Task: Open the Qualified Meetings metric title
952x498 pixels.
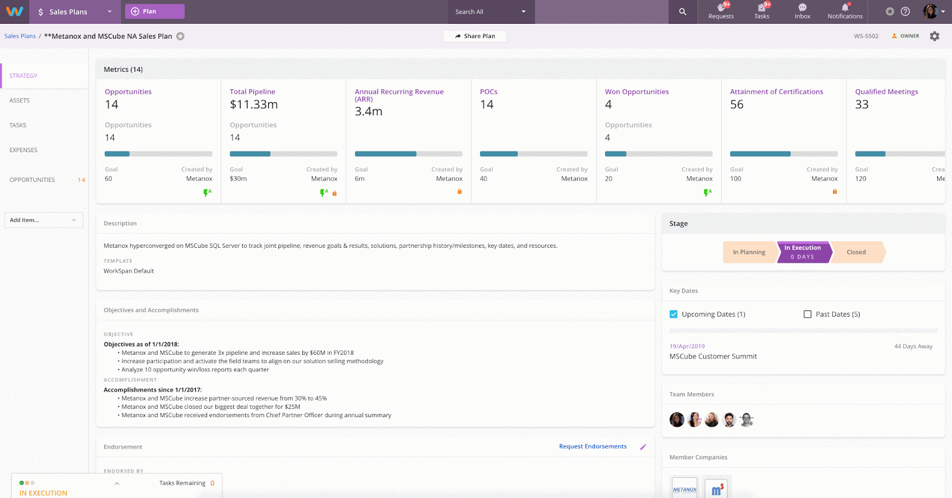Action: 887,92
